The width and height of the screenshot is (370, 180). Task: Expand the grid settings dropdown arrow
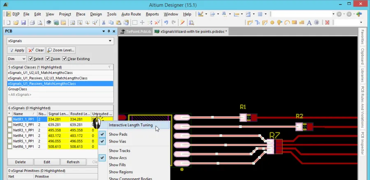coord(266,14)
